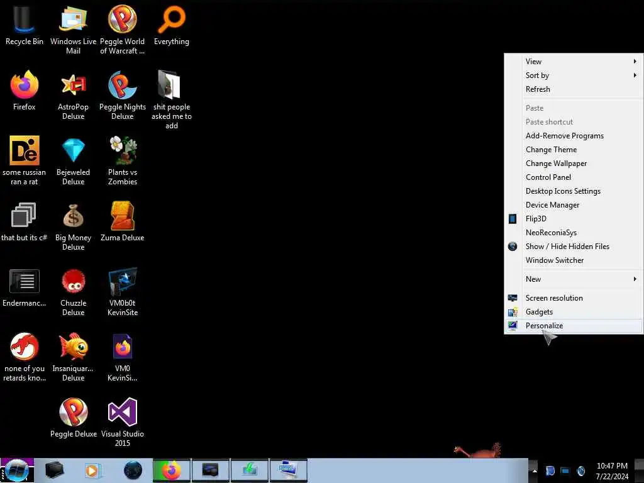Select the 'some russian ran a rat' icon
This screenshot has height=483, width=644.
pos(25,160)
